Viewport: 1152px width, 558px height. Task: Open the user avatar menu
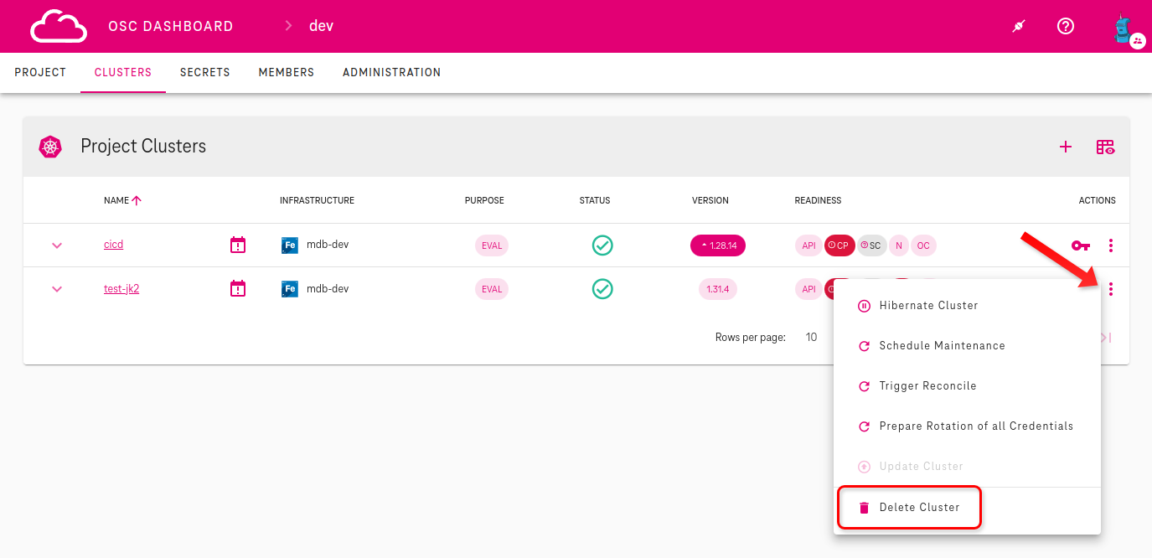[1124, 28]
